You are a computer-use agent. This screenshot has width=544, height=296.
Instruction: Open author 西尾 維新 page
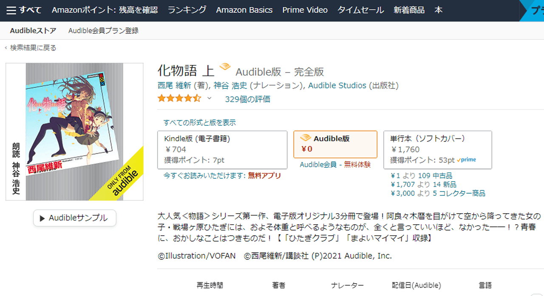(x=174, y=85)
